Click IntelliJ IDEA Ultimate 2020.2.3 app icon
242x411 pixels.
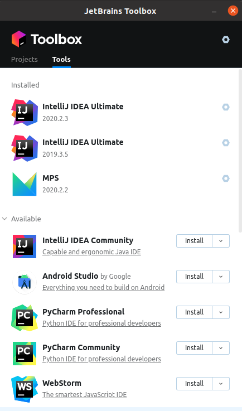[25, 113]
